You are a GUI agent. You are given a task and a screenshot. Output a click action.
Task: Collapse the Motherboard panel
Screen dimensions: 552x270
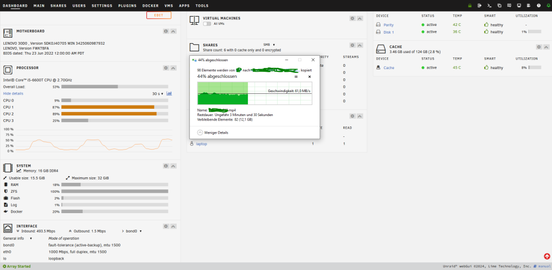click(x=173, y=31)
